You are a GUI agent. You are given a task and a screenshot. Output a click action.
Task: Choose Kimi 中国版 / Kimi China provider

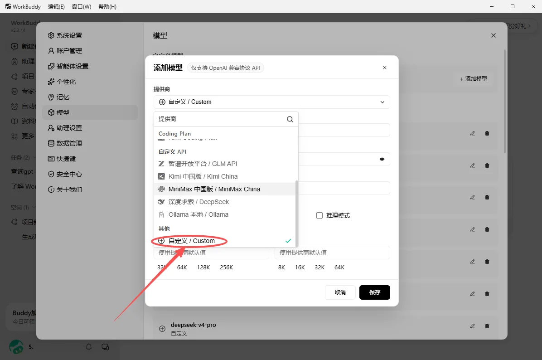(x=225, y=176)
